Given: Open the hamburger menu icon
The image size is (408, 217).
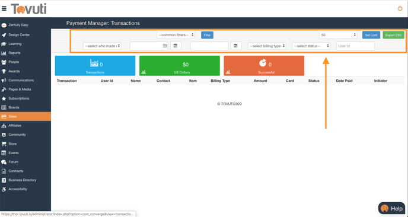Looking at the screenshot, I should coord(4,8).
